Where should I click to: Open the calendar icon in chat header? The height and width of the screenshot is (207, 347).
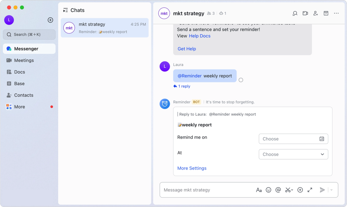click(326, 13)
